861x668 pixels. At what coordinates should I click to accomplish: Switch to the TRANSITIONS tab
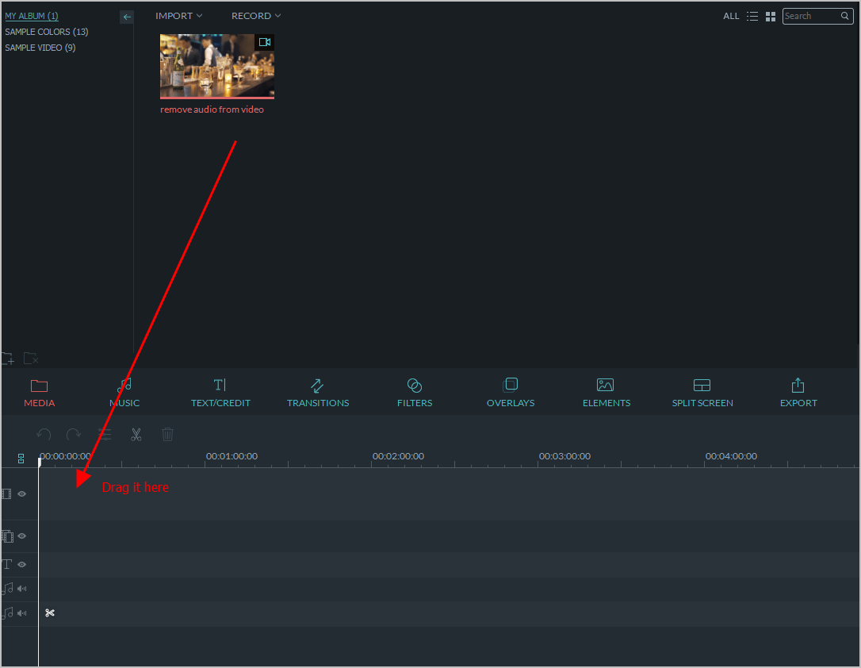coord(317,393)
